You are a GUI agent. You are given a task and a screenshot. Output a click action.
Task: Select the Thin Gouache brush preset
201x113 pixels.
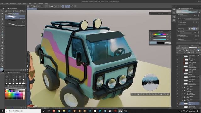pos(15,24)
